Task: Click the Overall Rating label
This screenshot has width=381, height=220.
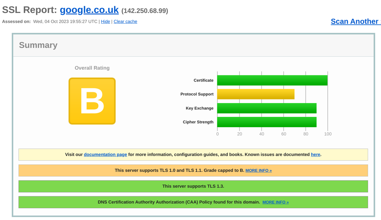Action: pos(92,68)
